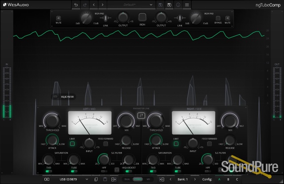Click the right OUTPUT knob

click(x=161, y=18)
